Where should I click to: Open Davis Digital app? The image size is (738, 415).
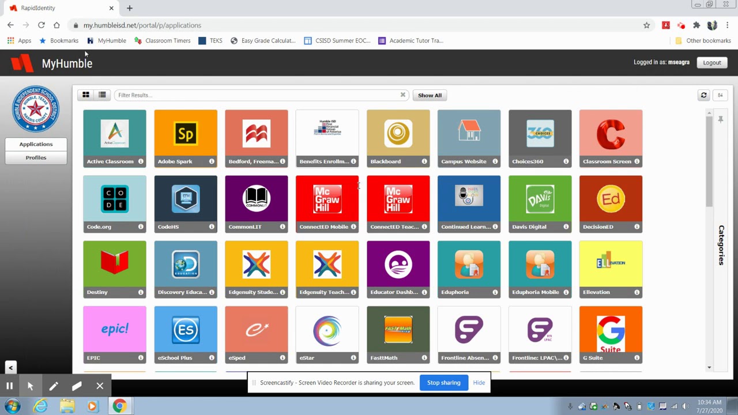[540, 203]
